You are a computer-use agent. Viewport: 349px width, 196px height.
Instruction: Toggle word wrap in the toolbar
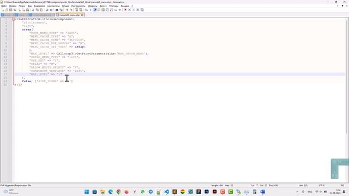point(86,10)
